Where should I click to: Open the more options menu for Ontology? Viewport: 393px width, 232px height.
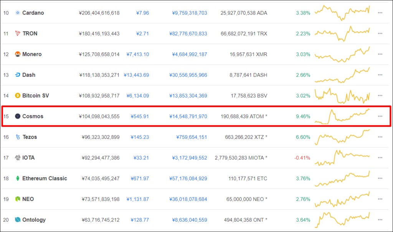click(380, 220)
